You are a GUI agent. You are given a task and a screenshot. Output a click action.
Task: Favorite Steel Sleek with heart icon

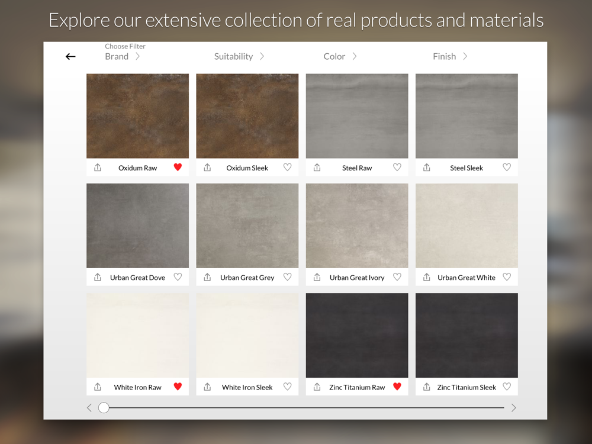(507, 167)
